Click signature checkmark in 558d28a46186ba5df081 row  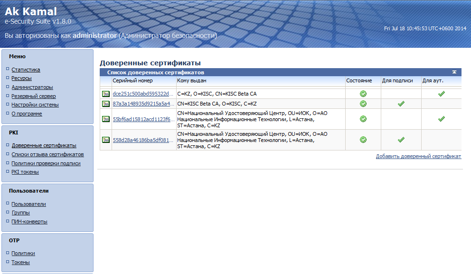point(401,140)
